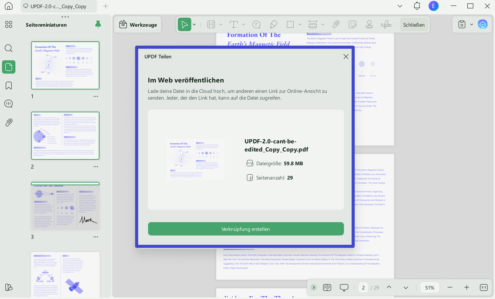Viewport: 495px width, 299px height.
Task: Add a new tab
Action: [x=106, y=6]
